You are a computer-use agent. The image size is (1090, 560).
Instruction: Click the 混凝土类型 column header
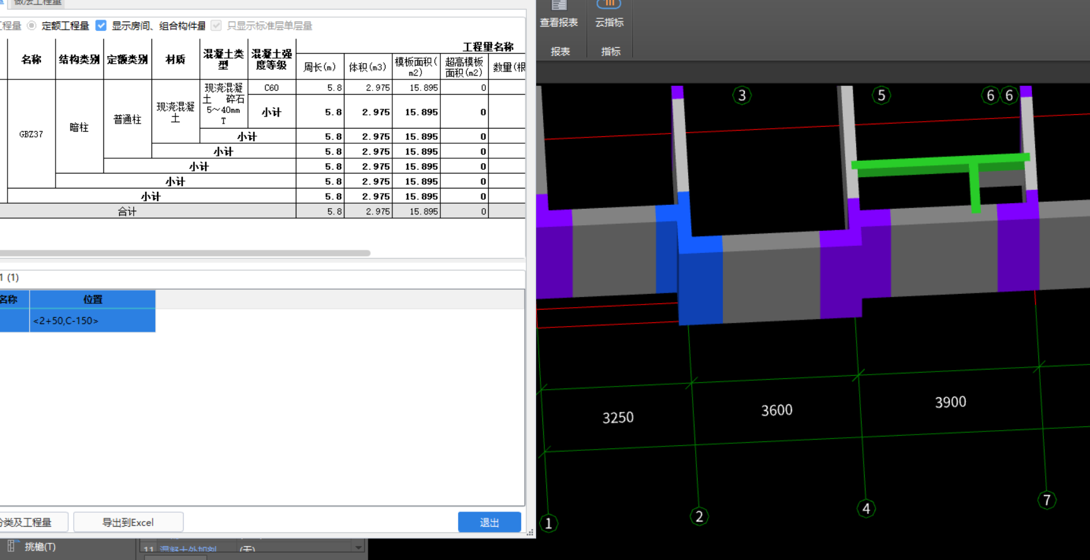pyautogui.click(x=223, y=59)
